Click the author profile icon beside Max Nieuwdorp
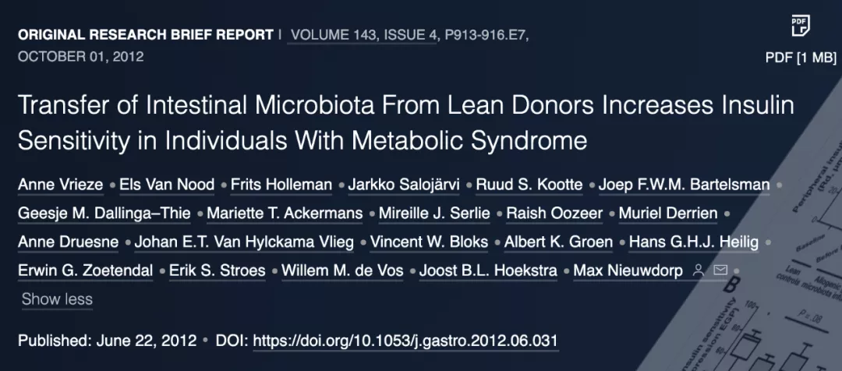This screenshot has width=842, height=371. 698,270
